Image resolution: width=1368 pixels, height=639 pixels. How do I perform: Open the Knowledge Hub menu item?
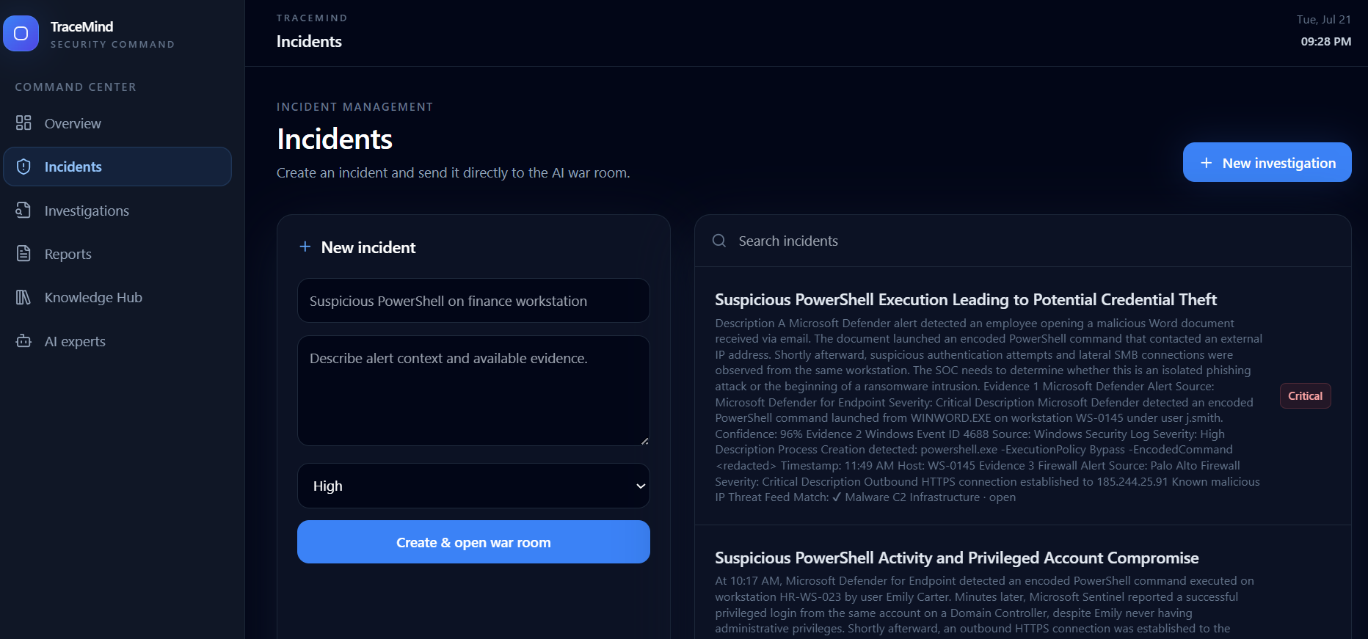117,297
